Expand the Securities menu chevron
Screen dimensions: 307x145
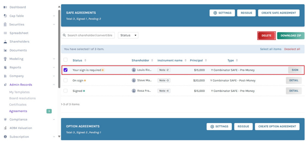(54, 24)
